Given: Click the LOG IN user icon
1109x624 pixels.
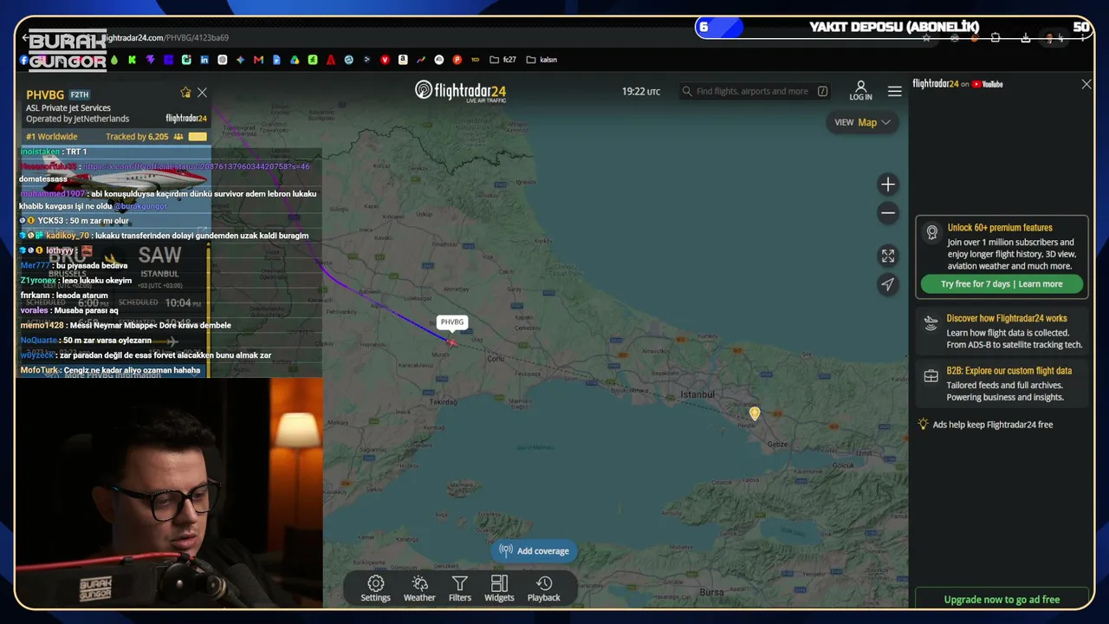Looking at the screenshot, I should 860,90.
